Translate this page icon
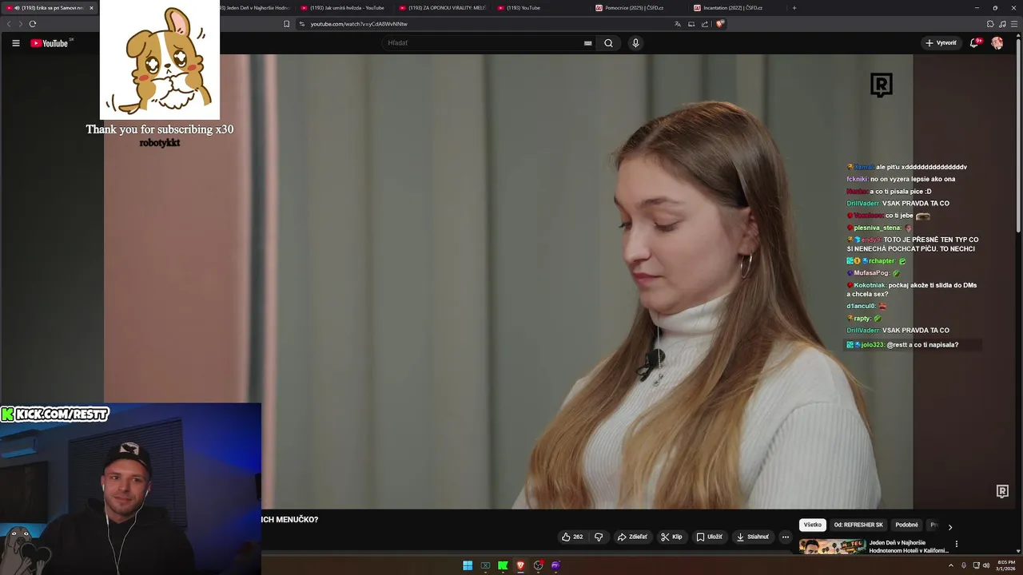 coord(678,24)
